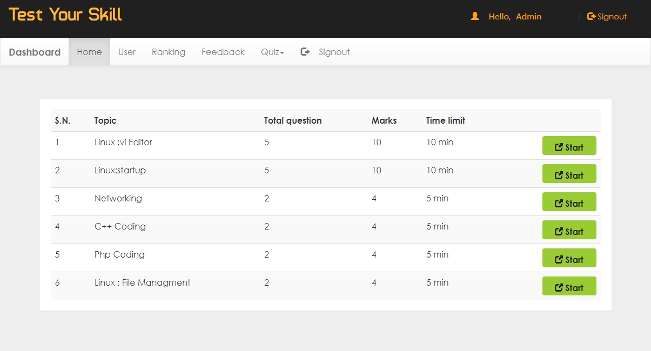Expand the Quiz dropdown menu

coord(272,52)
